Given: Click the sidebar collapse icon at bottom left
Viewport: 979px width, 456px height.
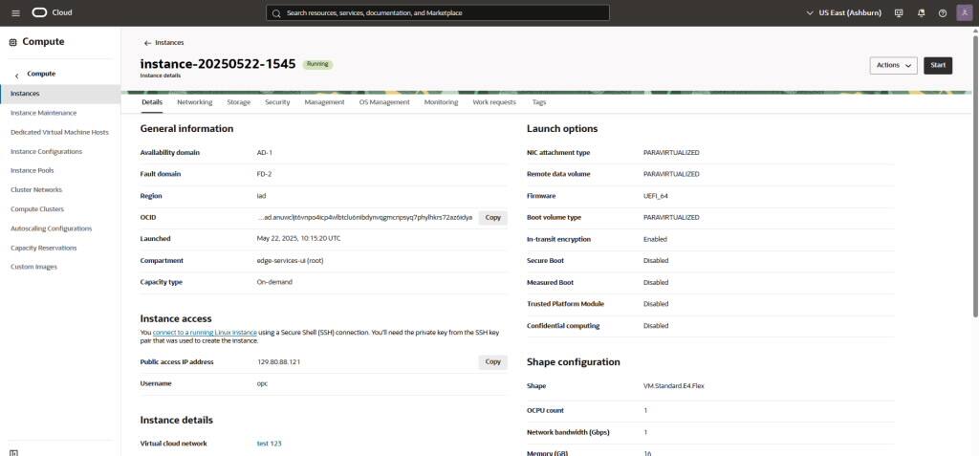Looking at the screenshot, I should click(x=13, y=452).
